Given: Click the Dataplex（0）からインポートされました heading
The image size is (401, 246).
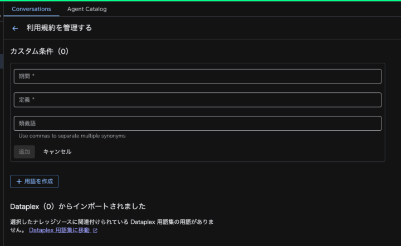Looking at the screenshot, I should [78, 206].
